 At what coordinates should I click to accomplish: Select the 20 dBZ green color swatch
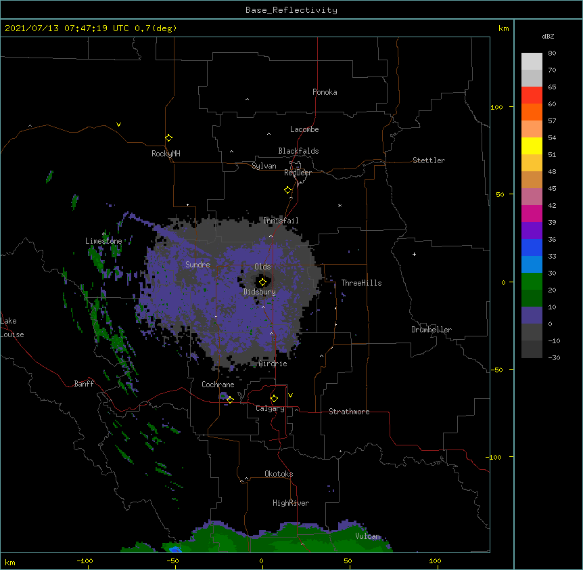pyautogui.click(x=532, y=282)
